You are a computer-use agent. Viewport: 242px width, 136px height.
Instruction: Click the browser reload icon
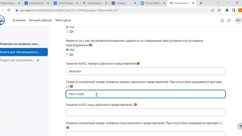[x=9, y=10]
